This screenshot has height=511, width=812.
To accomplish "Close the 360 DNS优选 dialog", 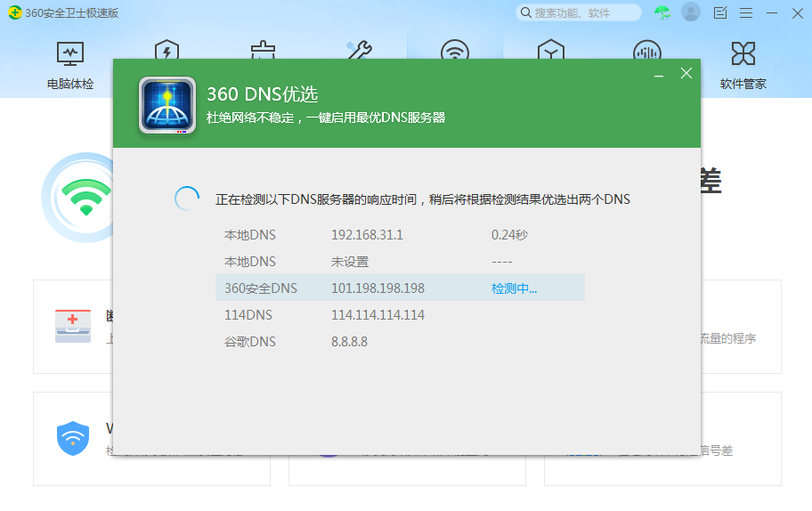I will click(x=686, y=73).
